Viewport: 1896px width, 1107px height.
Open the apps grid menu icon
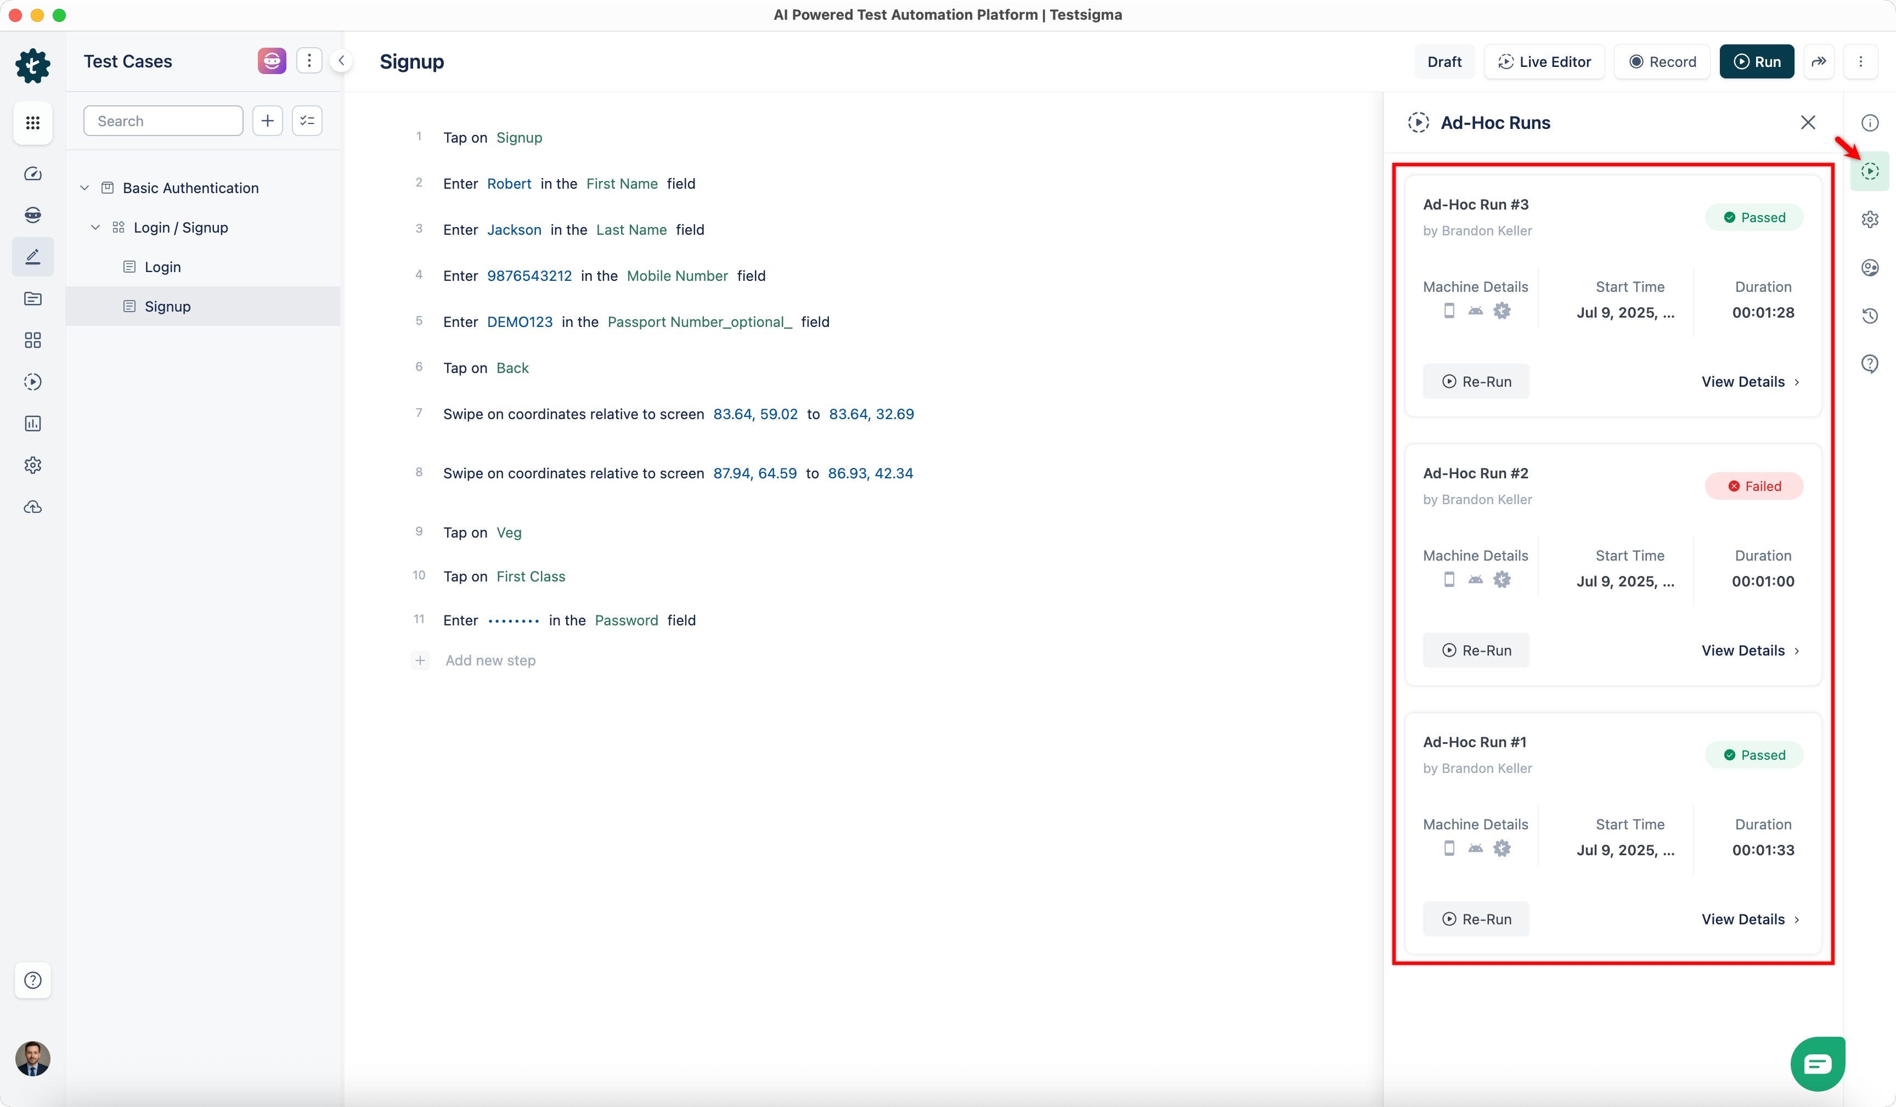[x=32, y=123]
